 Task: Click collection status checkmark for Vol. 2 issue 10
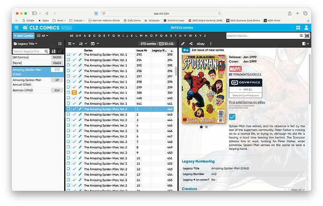74,158
